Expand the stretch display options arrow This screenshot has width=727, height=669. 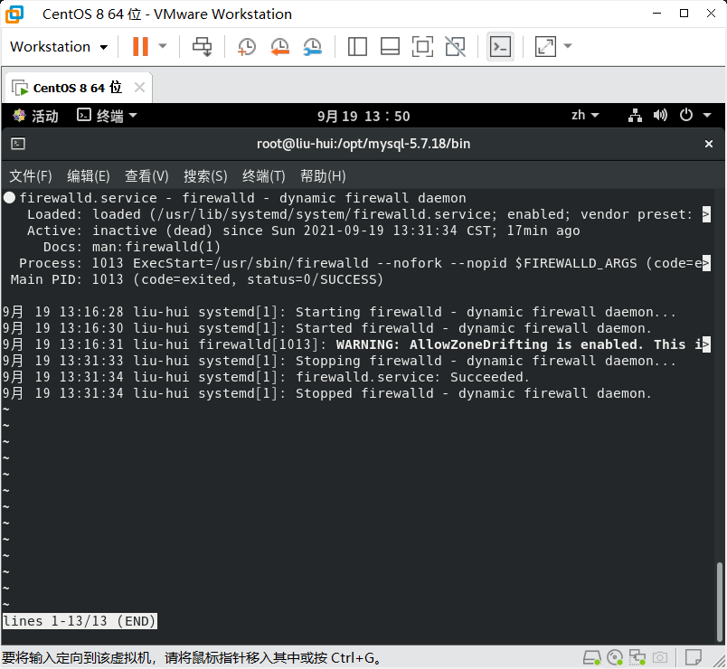tap(568, 46)
